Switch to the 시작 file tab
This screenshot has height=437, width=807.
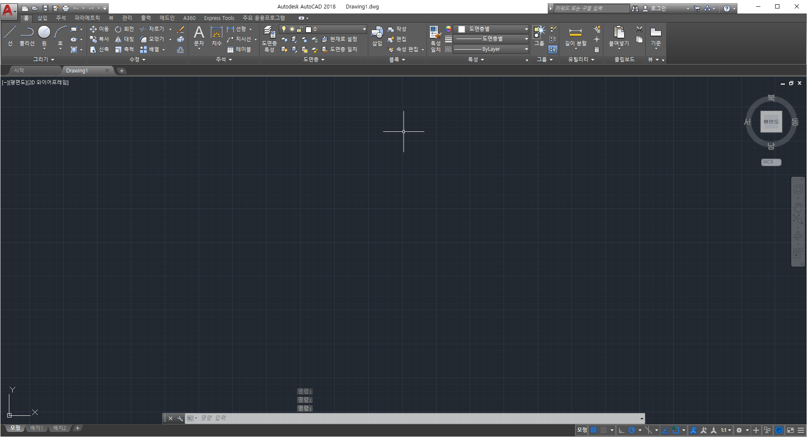tap(19, 70)
